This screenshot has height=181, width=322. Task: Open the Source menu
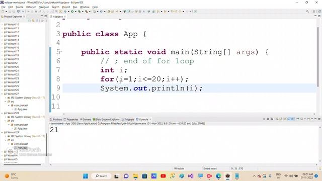19,7
